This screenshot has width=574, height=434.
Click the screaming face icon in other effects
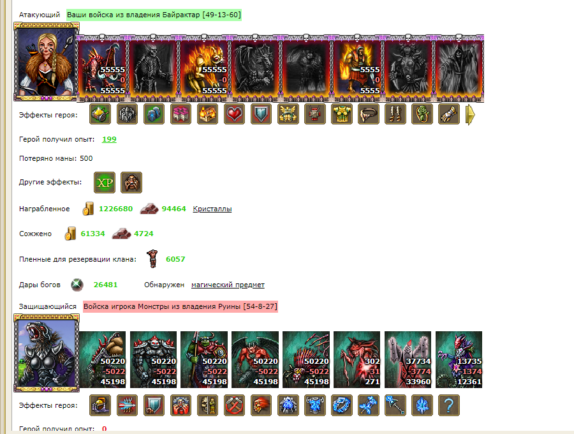tap(131, 183)
